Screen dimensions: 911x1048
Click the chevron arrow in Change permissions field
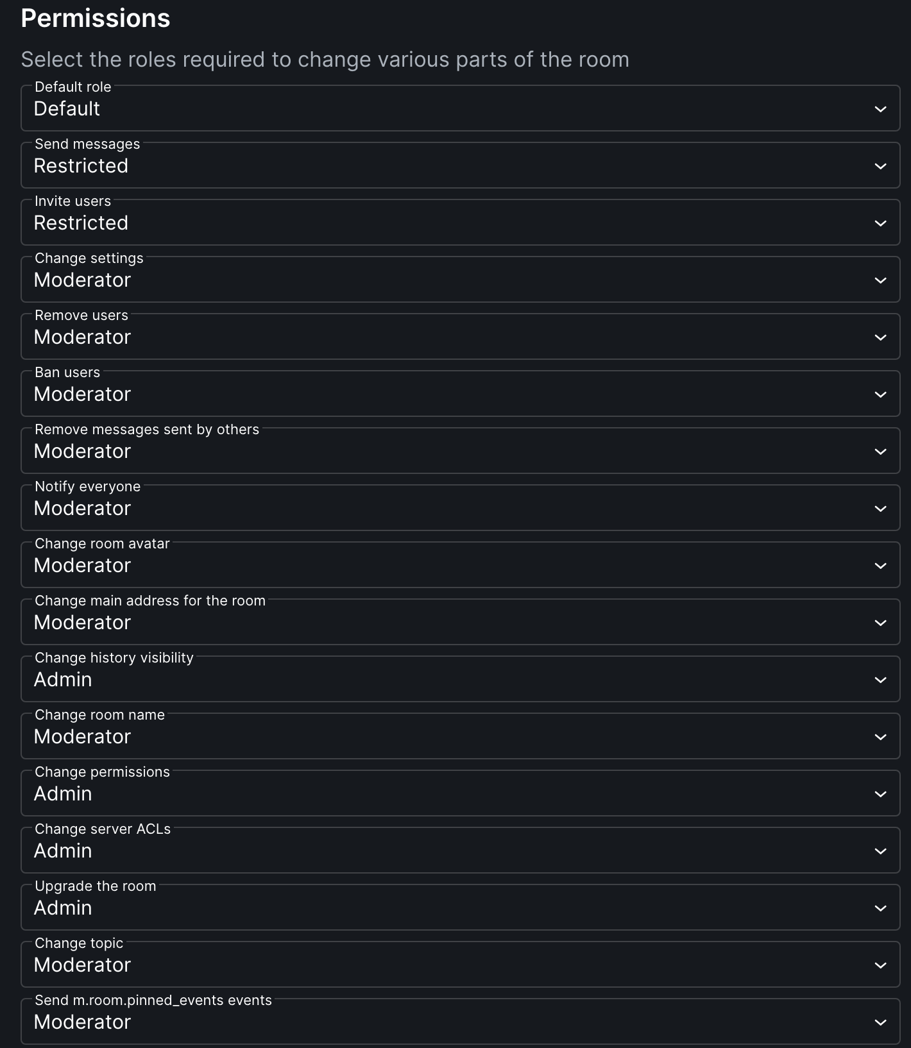(880, 794)
